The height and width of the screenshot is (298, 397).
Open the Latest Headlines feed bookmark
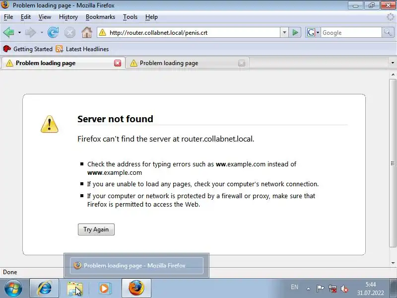click(x=82, y=49)
